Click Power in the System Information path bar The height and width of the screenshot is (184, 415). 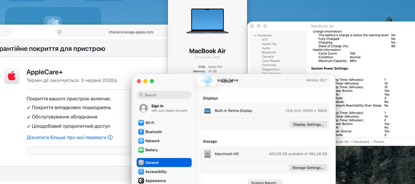379,142
